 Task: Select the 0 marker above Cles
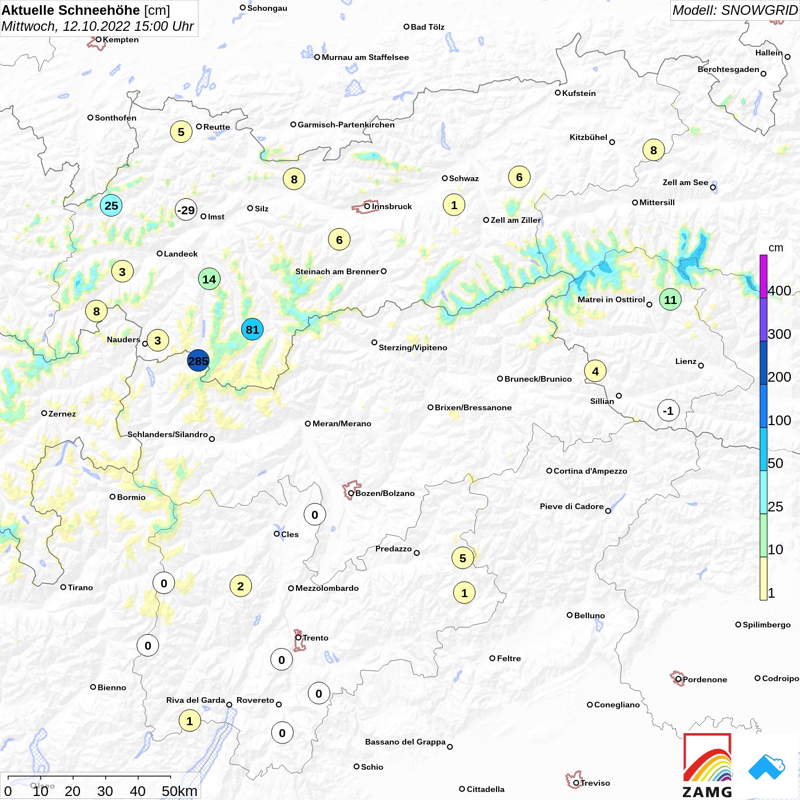[x=315, y=514]
